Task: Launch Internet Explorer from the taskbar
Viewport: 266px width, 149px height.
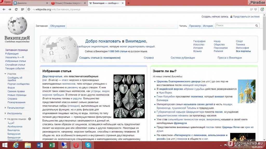Action: [x=16, y=145]
